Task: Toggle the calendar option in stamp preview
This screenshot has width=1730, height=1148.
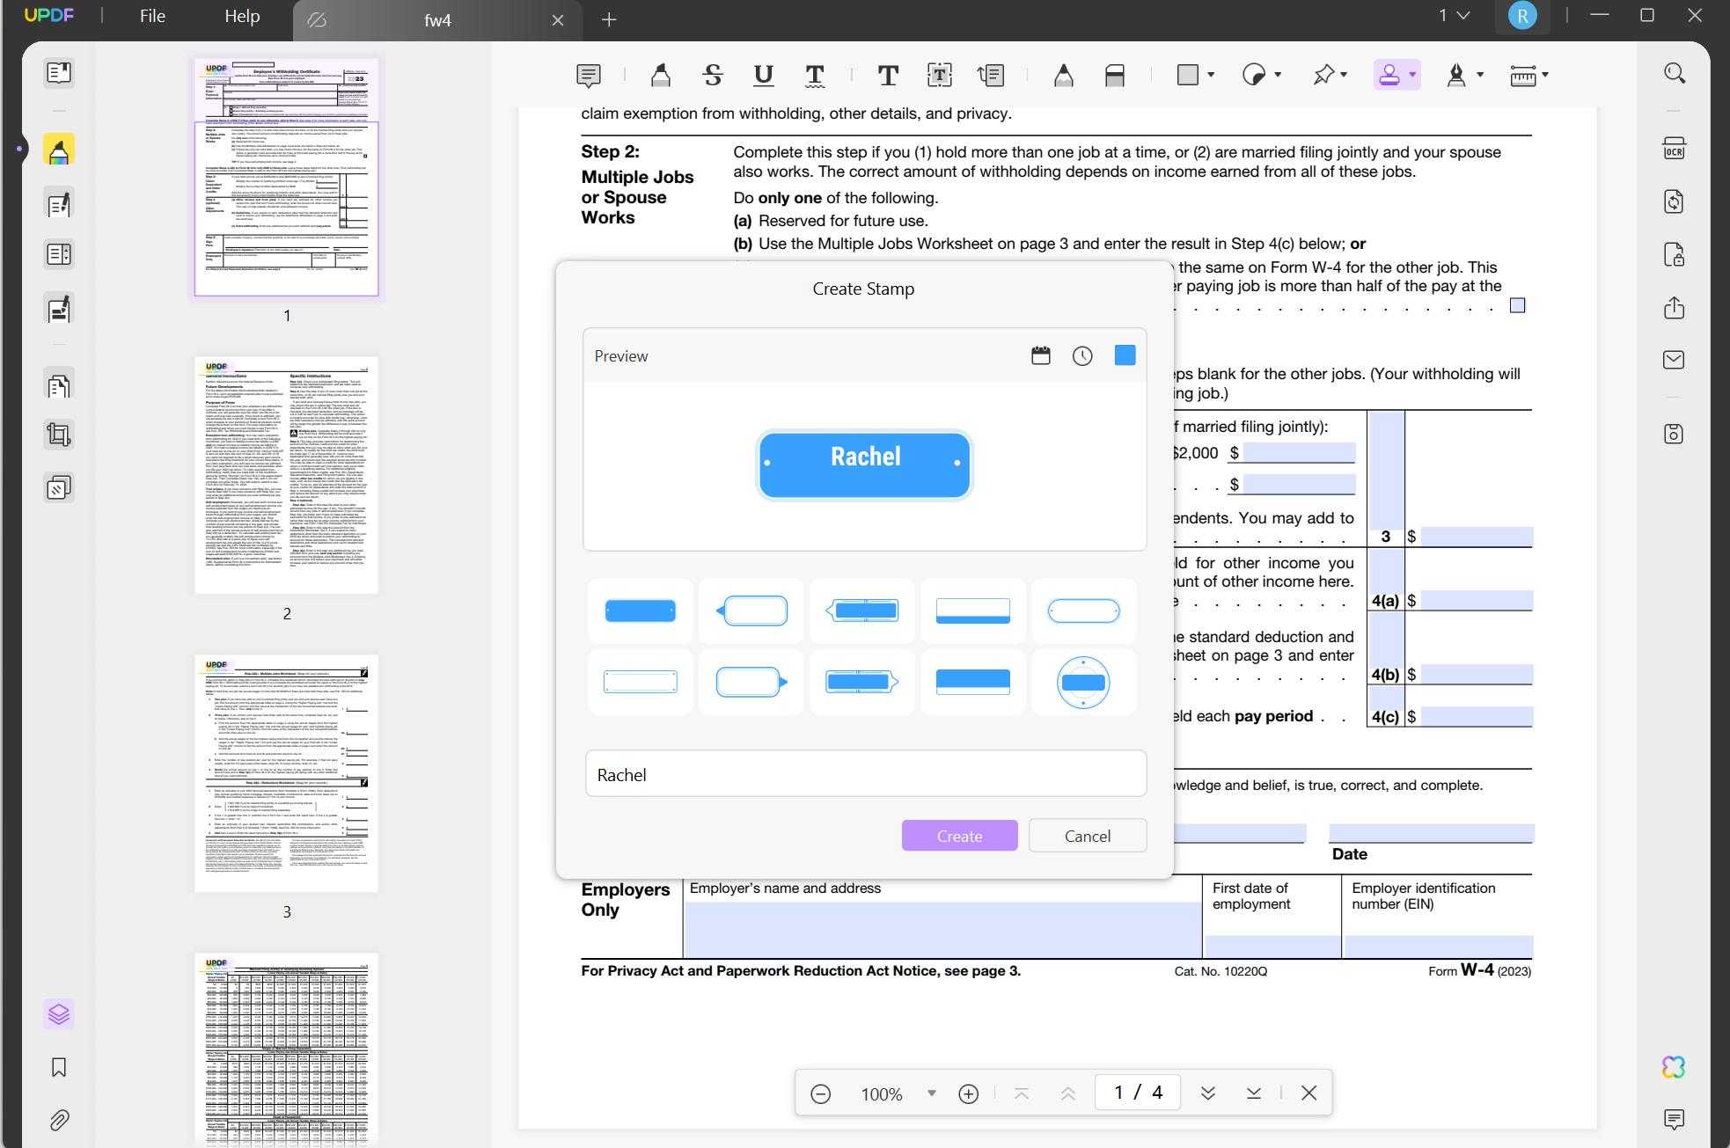Action: pyautogui.click(x=1040, y=355)
